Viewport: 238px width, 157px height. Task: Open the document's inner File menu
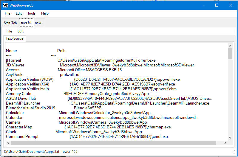pos(9,31)
